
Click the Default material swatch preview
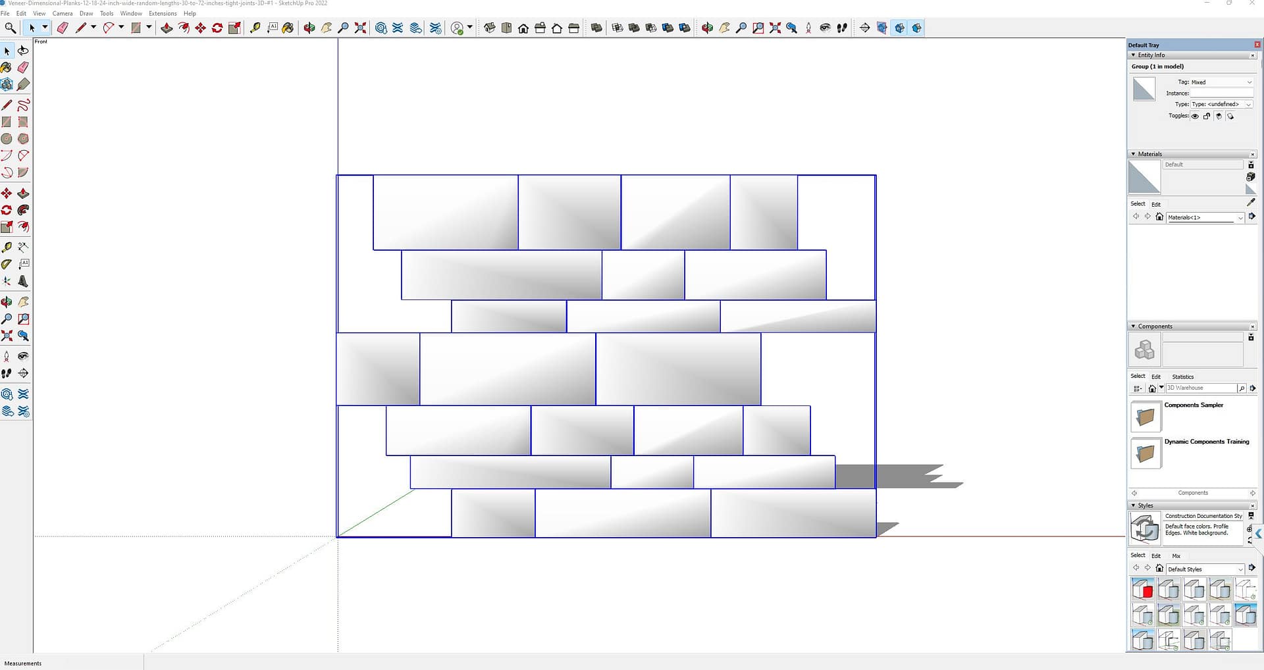point(1144,178)
